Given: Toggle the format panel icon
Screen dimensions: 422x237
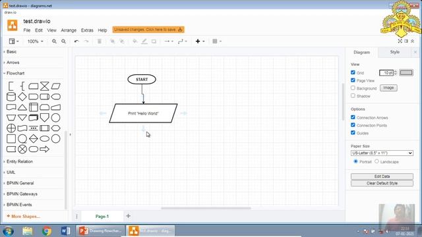Looking at the screenshot, I should 406,41.
